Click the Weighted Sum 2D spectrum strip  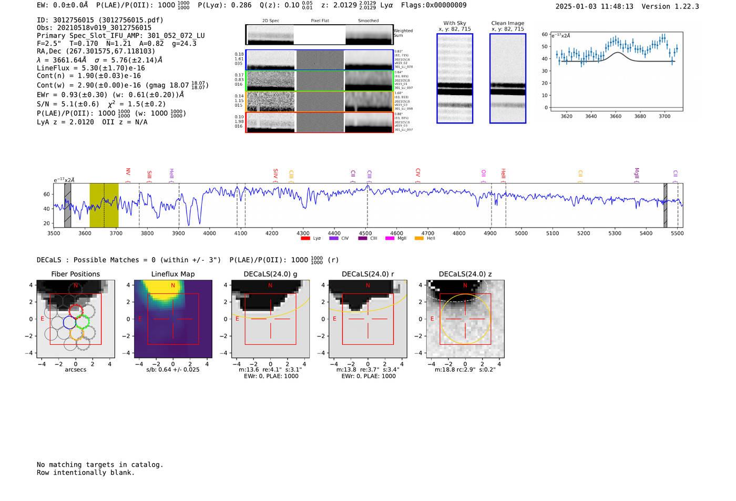tap(319, 35)
